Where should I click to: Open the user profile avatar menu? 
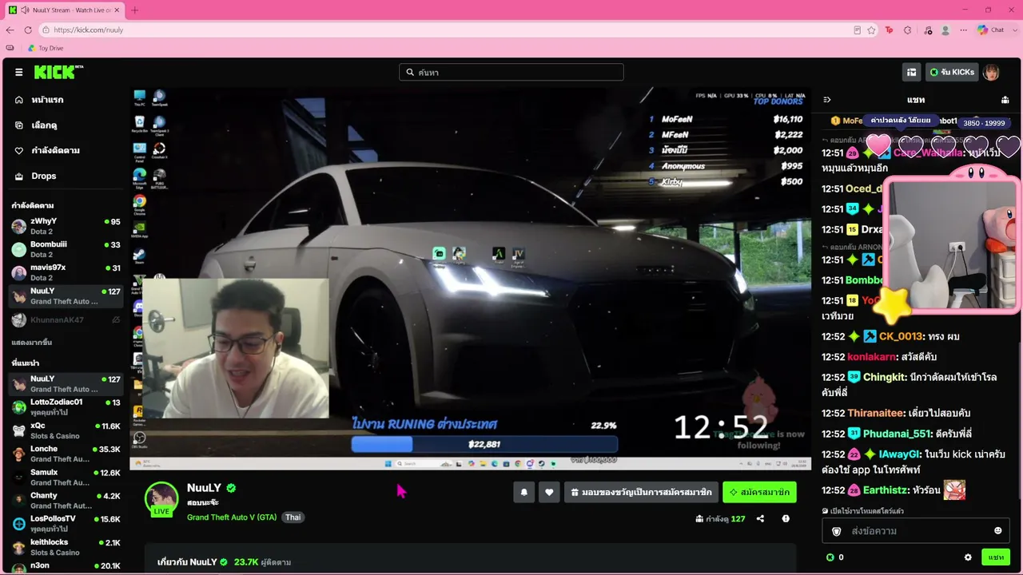[991, 73]
